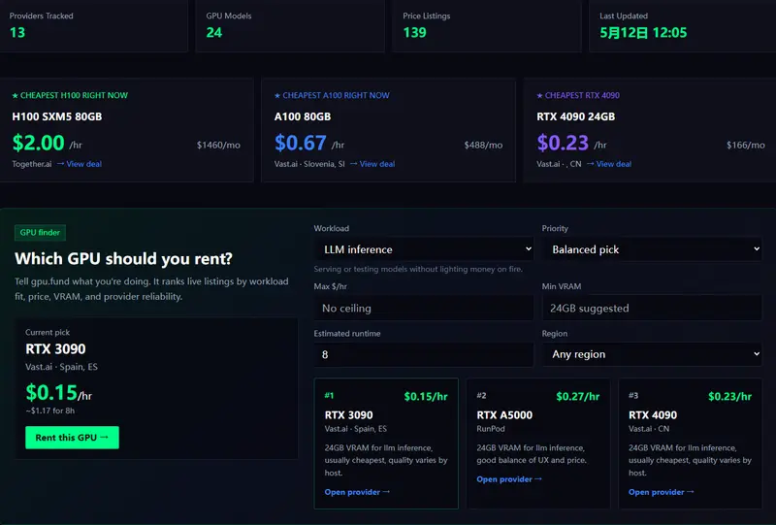Viewport: 776px width, 525px height.
Task: Select the #3 RTX 4090 result card
Action: [690, 443]
